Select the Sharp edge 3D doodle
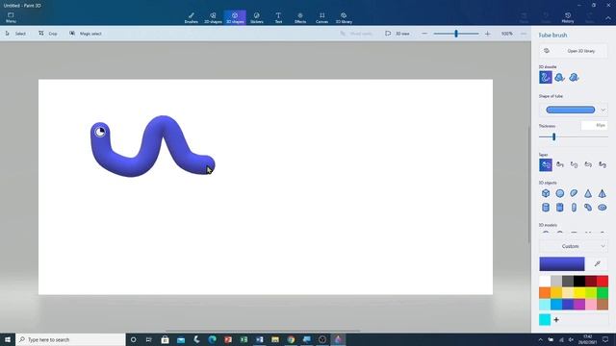 coord(559,77)
